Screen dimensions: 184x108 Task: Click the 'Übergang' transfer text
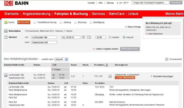coord(99,94)
